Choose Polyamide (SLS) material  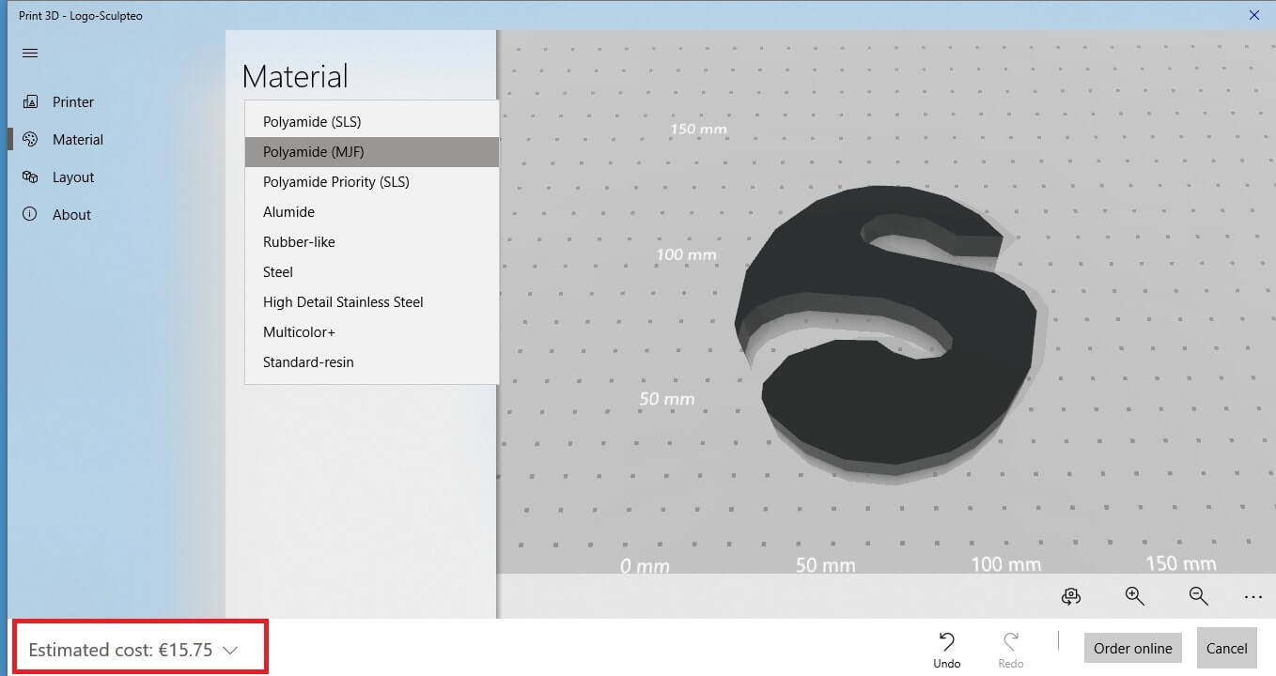point(371,122)
